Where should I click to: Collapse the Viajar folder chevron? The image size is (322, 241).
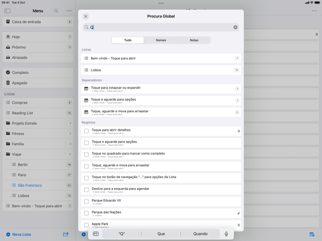pyautogui.click(x=70, y=154)
